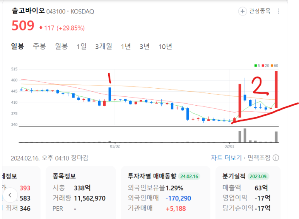Select the 10년 chart range

point(165,46)
